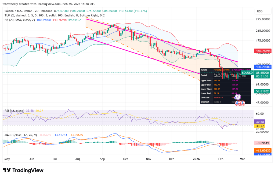The width and height of the screenshot is (275, 178).
Task: Click the 'Breakout' row label in table
Action: [205, 102]
